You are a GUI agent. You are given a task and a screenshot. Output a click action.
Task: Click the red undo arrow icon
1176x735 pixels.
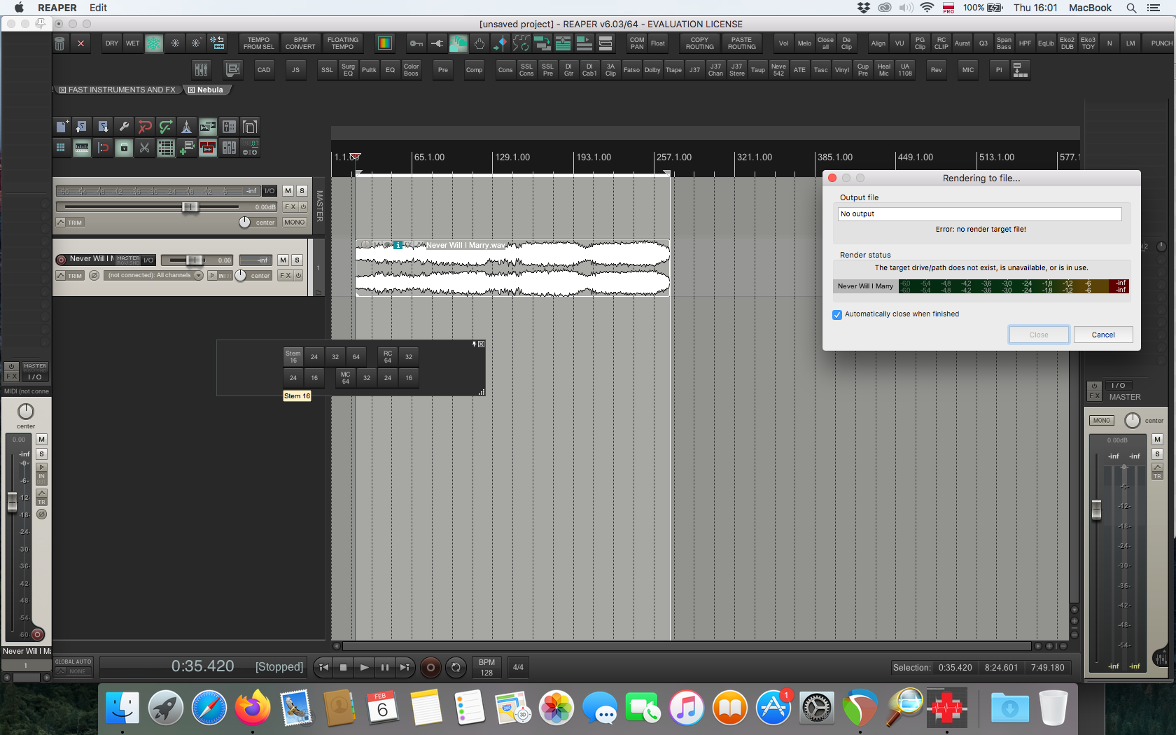click(x=145, y=127)
